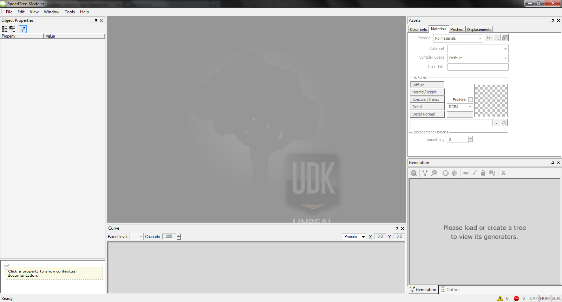Open the Tools menu
Viewport: 562px width, 302px height.
[x=70, y=12]
